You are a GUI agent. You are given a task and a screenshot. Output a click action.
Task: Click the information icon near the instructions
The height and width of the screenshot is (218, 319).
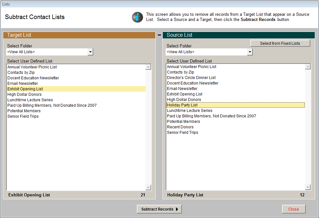tap(137, 17)
